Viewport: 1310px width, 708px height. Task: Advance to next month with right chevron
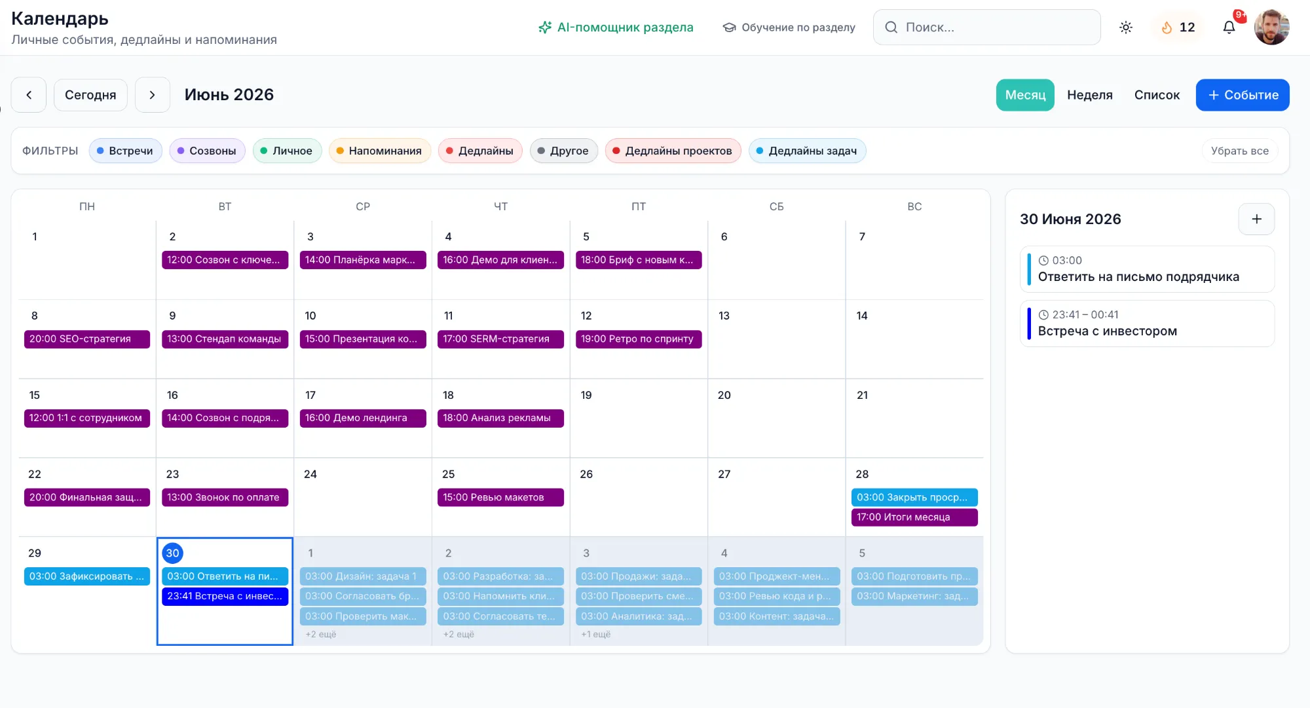(152, 95)
